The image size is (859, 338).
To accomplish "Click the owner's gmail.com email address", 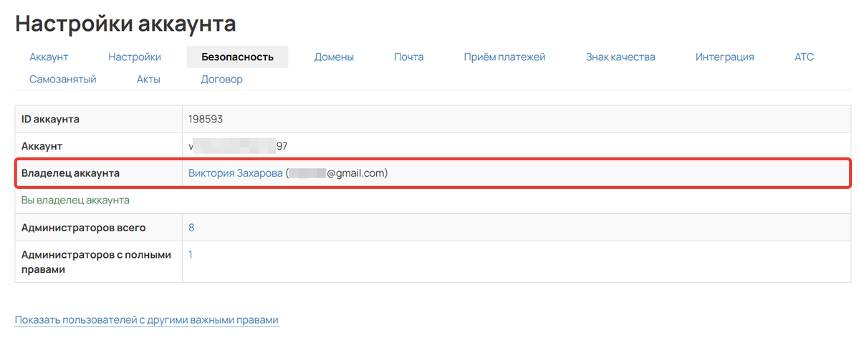I will point(338,173).
